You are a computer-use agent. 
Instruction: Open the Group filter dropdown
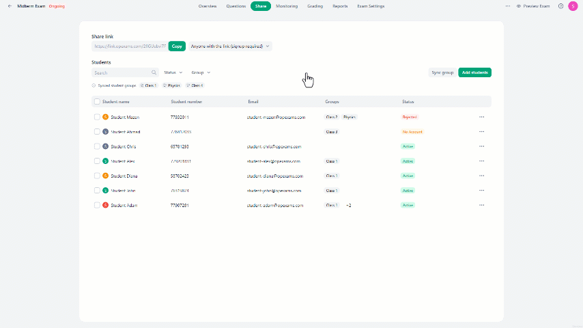tap(201, 72)
